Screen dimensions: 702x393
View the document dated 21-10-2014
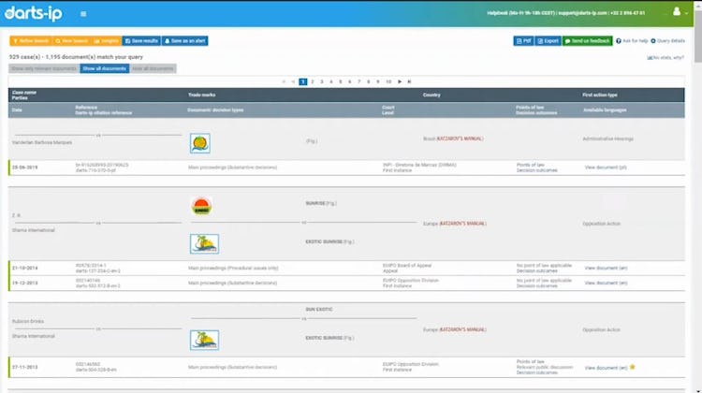pyautogui.click(x=606, y=269)
